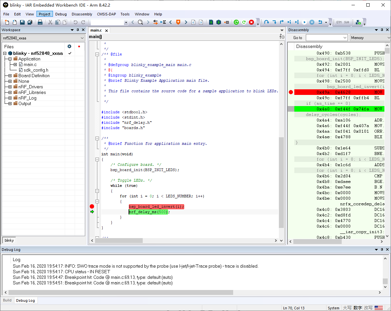
Task: Select the blinky workspace tab
Action: click(9, 240)
